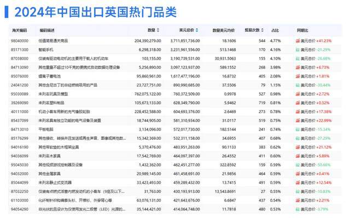The height and width of the screenshot is (218, 350).
Task: Click quantity value 762,075,122.00
Action: click(148, 94)
